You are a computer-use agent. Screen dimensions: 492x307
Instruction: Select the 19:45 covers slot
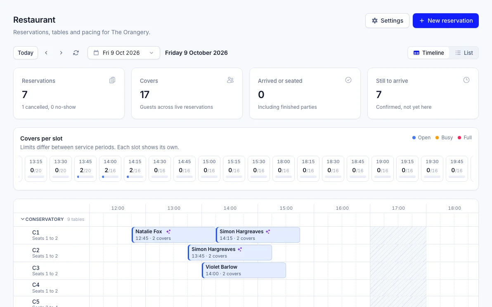pyautogui.click(x=457, y=169)
